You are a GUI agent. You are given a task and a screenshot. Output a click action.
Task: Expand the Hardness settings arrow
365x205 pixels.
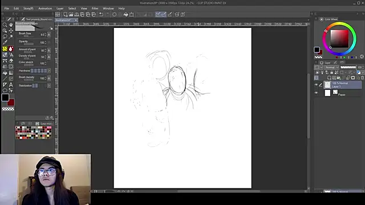[48, 71]
